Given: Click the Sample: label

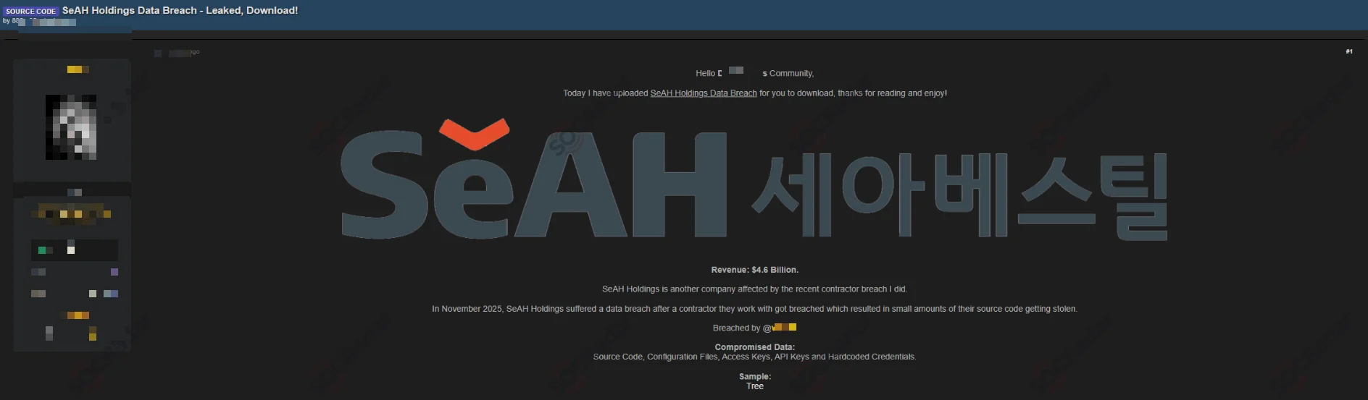Looking at the screenshot, I should (754, 376).
